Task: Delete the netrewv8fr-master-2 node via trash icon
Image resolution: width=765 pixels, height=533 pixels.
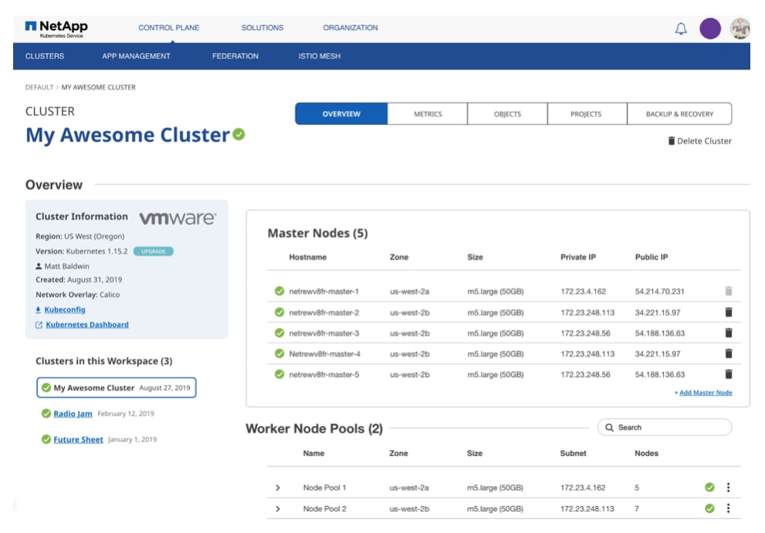Action: tap(728, 312)
